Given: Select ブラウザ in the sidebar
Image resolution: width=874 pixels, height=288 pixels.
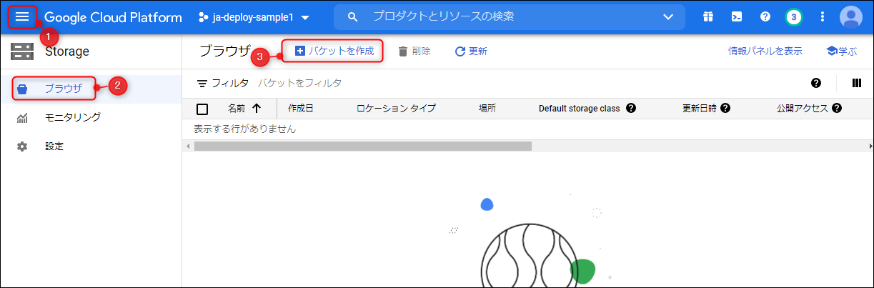Looking at the screenshot, I should click(x=63, y=89).
